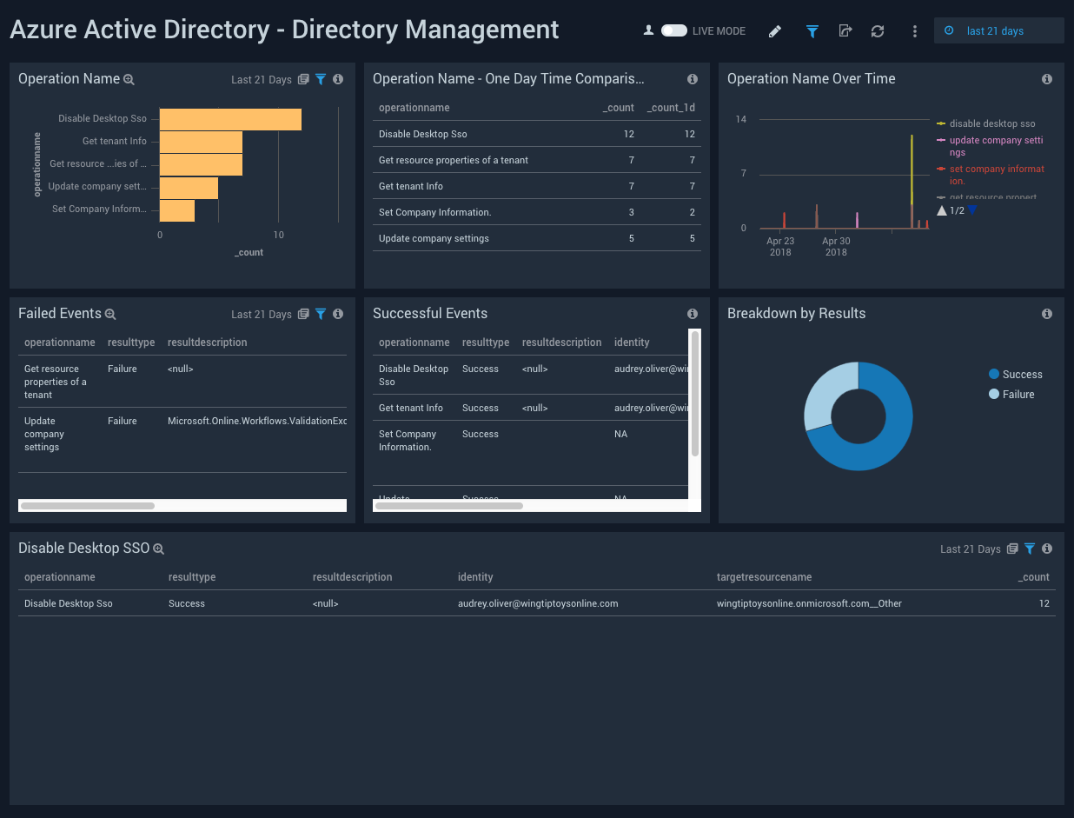Enable the LIVE MODE toggle switch
This screenshot has width=1074, height=818.
[673, 30]
